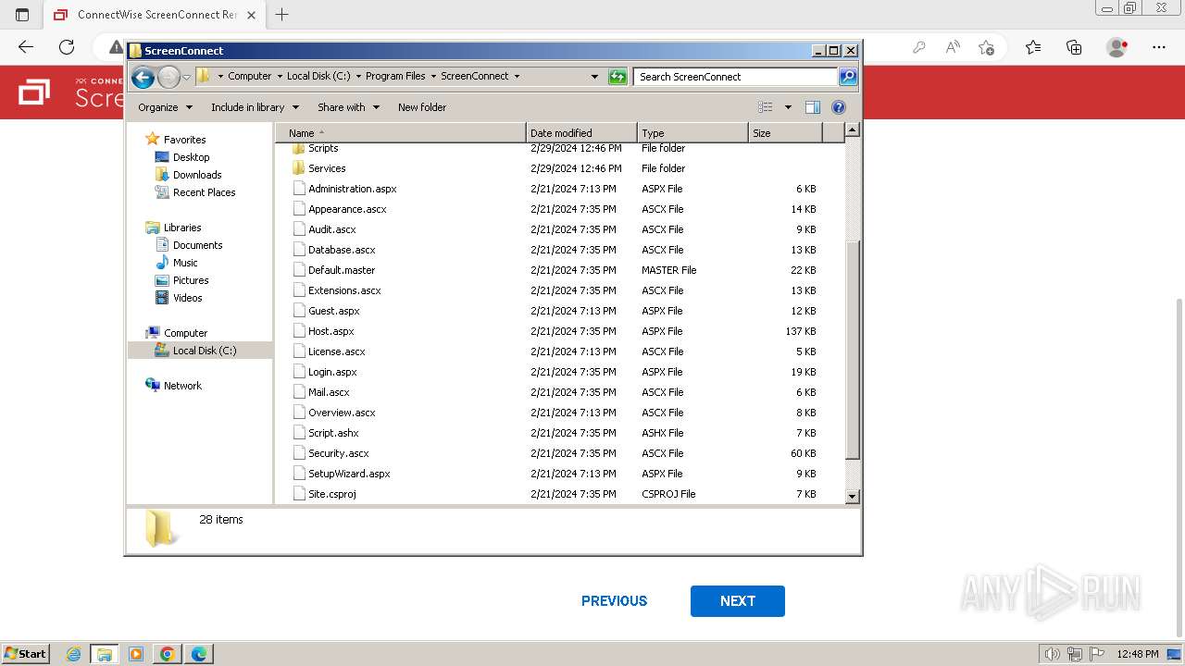The image size is (1185, 666).
Task: Open the Organize menu
Action: coord(165,107)
